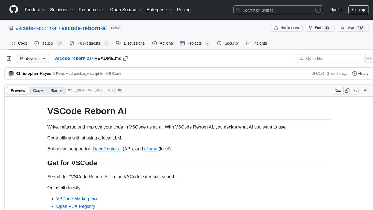
Task: Expand the Product menu
Action: coord(35,10)
